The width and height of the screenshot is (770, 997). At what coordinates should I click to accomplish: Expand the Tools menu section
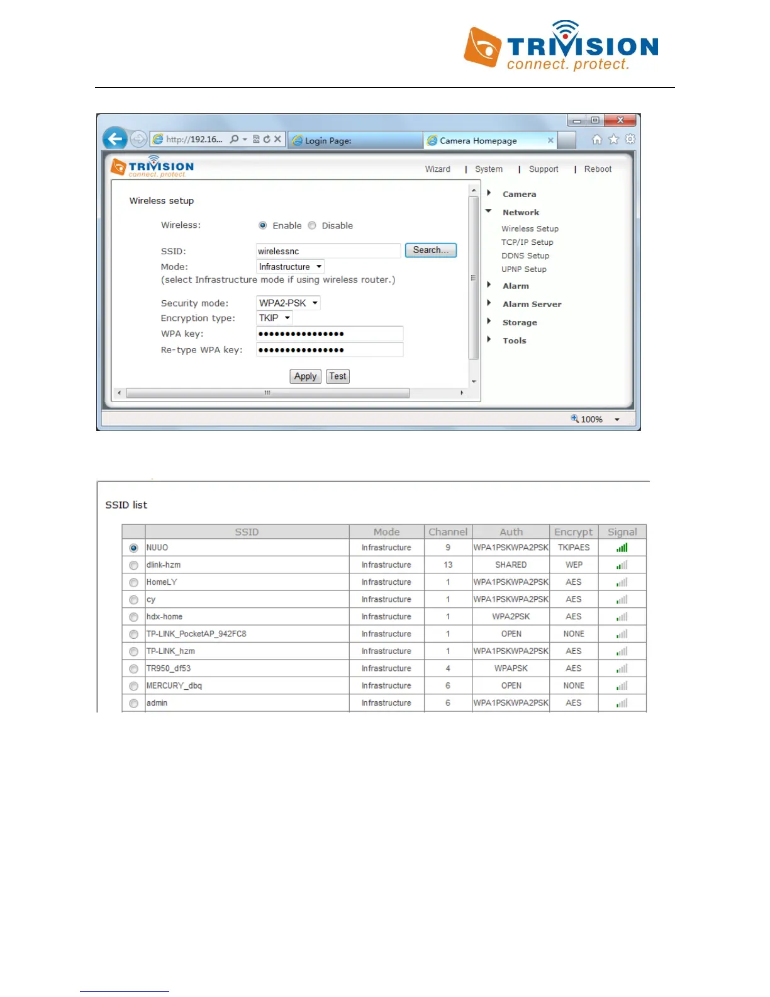[489, 340]
